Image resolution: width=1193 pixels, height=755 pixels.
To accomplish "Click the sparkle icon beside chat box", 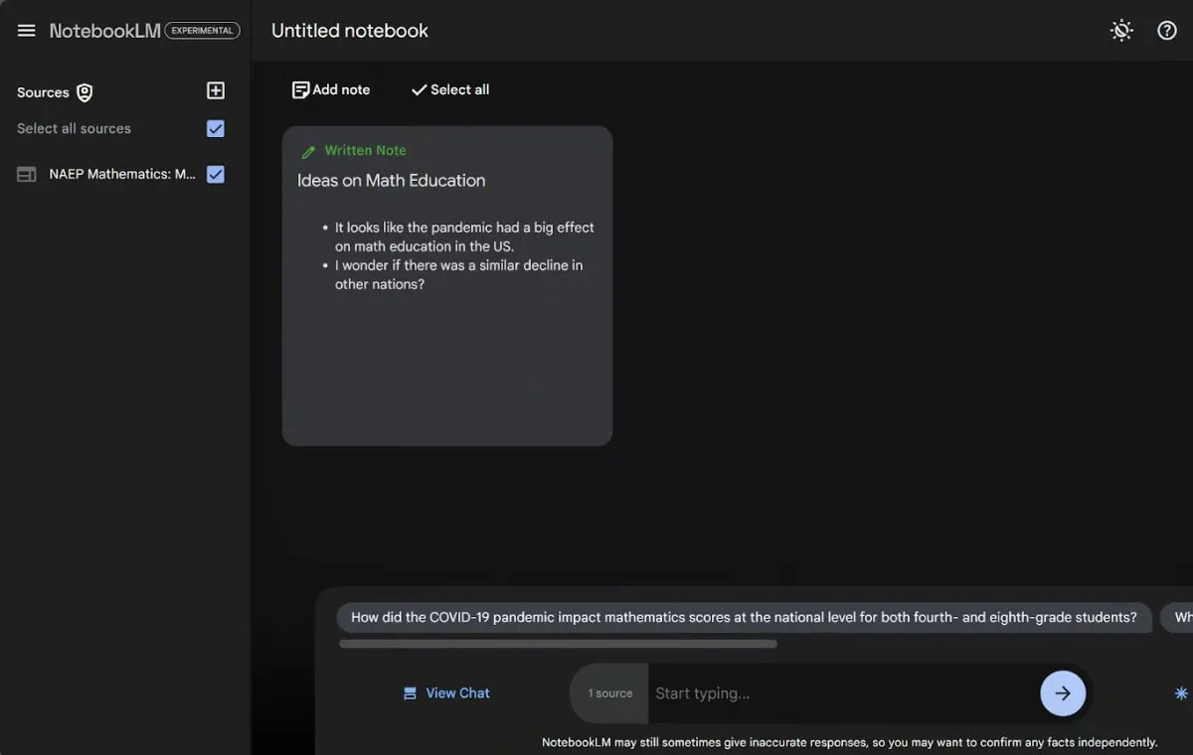I will pyautogui.click(x=1180, y=693).
